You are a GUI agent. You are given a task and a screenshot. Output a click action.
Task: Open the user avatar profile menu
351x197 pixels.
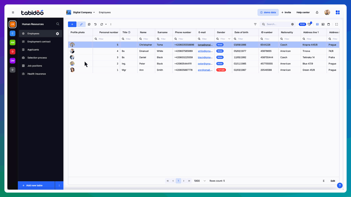(x=327, y=12)
